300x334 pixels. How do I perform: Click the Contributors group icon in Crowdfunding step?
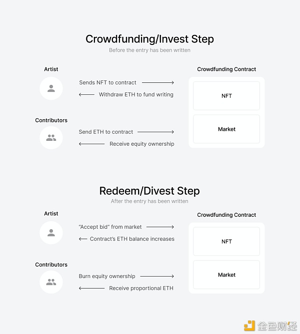(51, 138)
